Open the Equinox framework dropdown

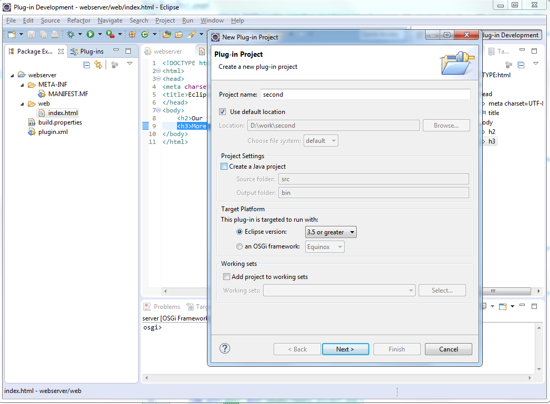click(x=325, y=246)
